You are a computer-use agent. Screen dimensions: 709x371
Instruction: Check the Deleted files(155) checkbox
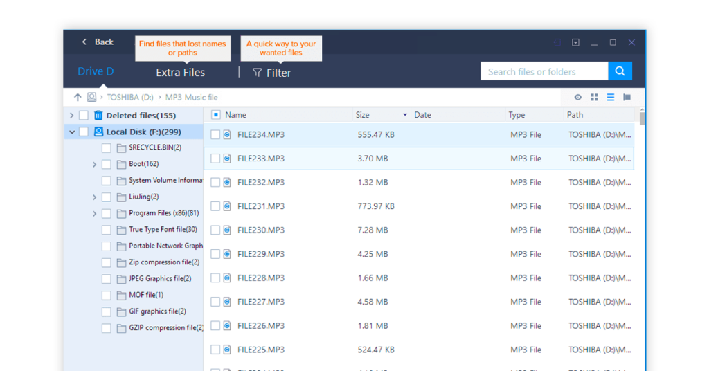84,115
